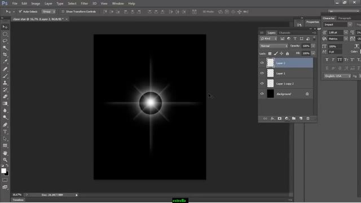The image size is (361, 203).
Task: Select the Path Selection tool
Action: pos(5,139)
